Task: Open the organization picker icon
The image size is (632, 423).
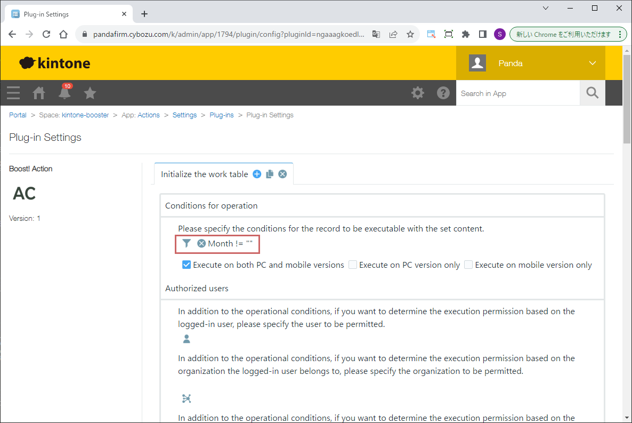Action: (x=187, y=398)
